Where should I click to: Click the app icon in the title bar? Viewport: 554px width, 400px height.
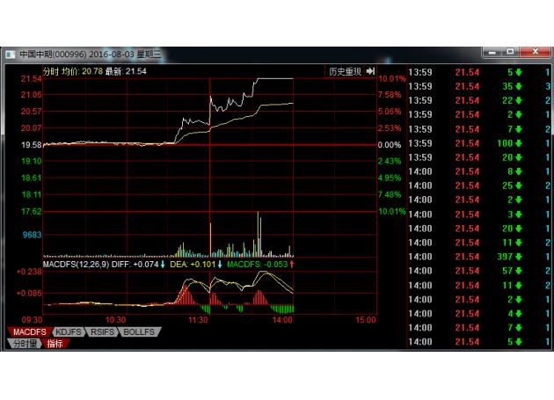tap(10, 55)
